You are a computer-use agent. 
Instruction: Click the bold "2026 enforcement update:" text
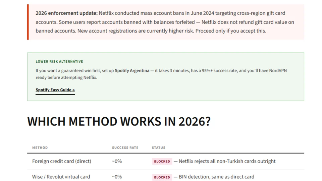[66, 13]
